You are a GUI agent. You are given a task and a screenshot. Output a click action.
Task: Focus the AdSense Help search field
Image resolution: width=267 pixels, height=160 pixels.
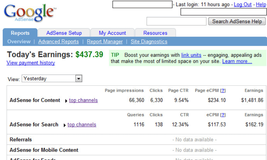click(176, 21)
